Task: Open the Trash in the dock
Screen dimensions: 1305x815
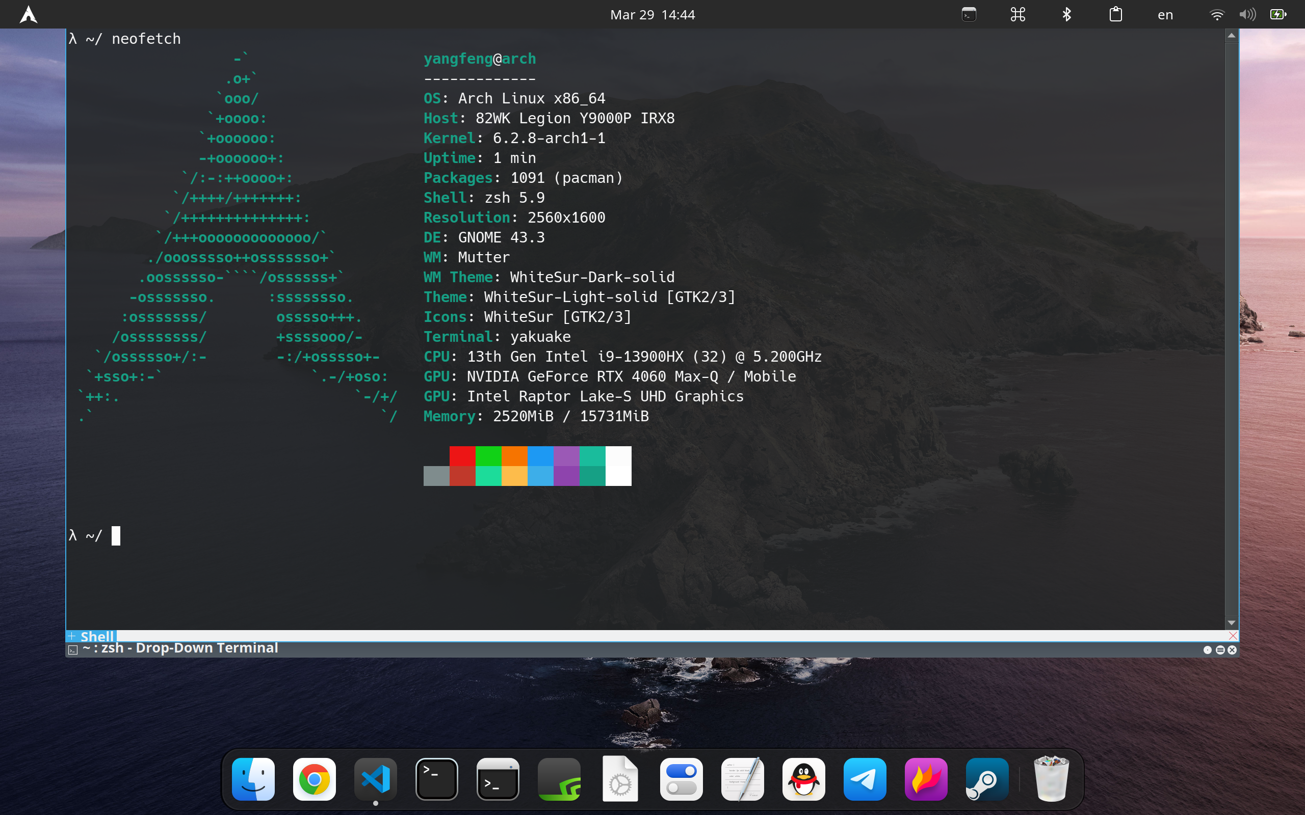Action: [1051, 779]
